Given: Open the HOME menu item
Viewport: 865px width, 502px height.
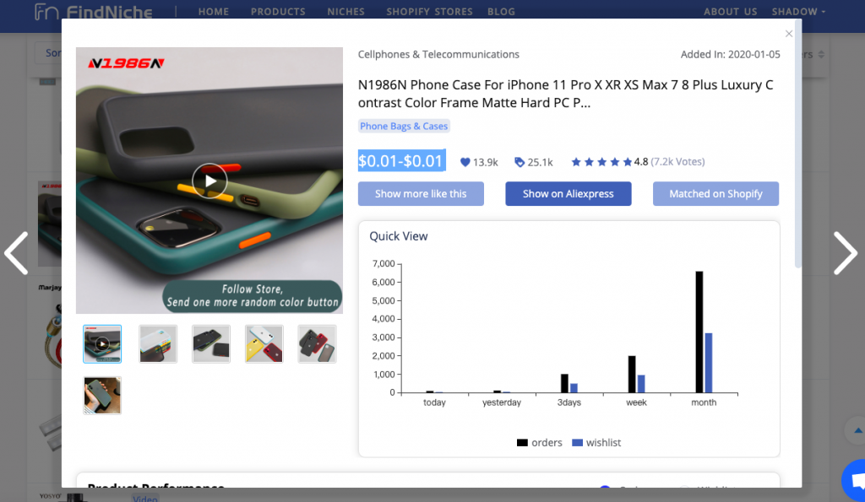Looking at the screenshot, I should (214, 12).
